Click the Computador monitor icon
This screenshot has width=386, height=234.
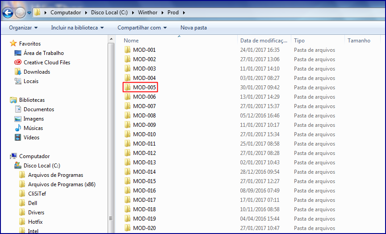pyautogui.click(x=13, y=156)
